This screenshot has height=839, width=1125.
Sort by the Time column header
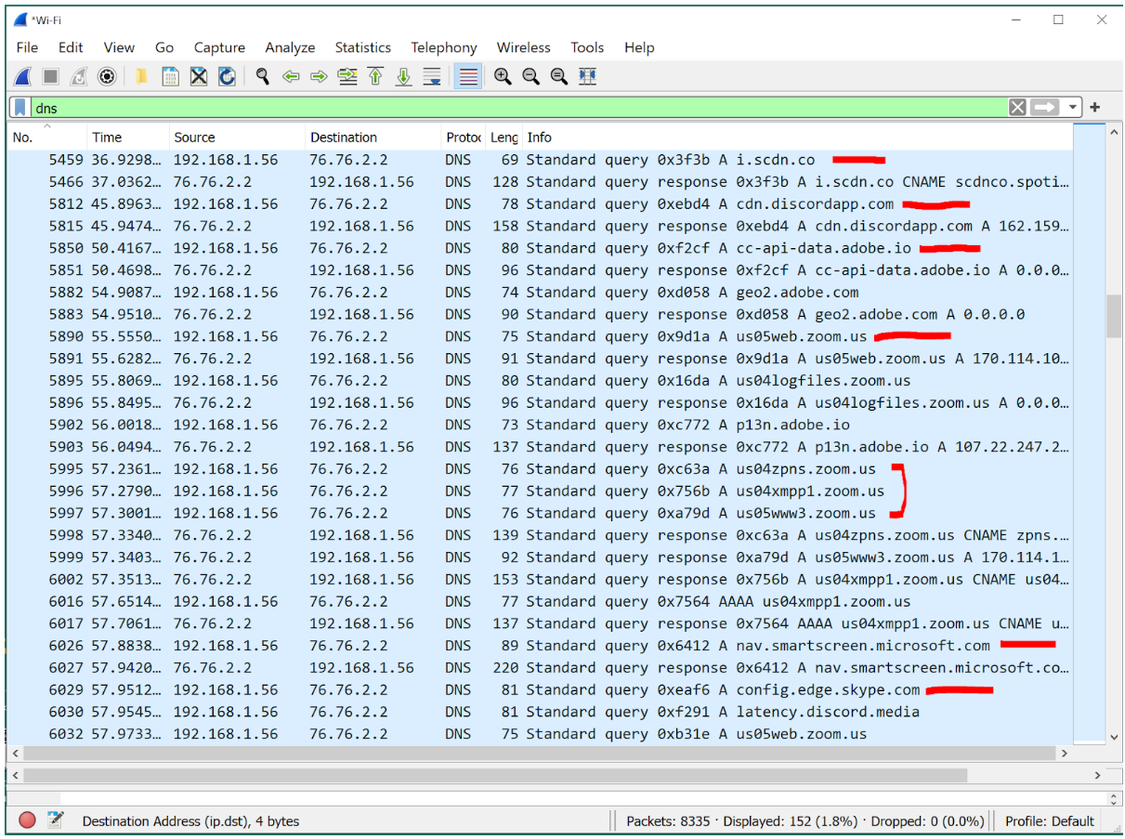(127, 138)
